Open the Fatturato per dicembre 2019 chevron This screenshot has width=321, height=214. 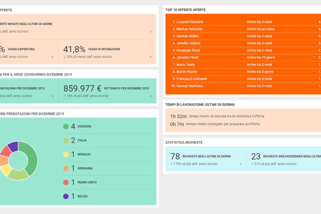[151, 96]
